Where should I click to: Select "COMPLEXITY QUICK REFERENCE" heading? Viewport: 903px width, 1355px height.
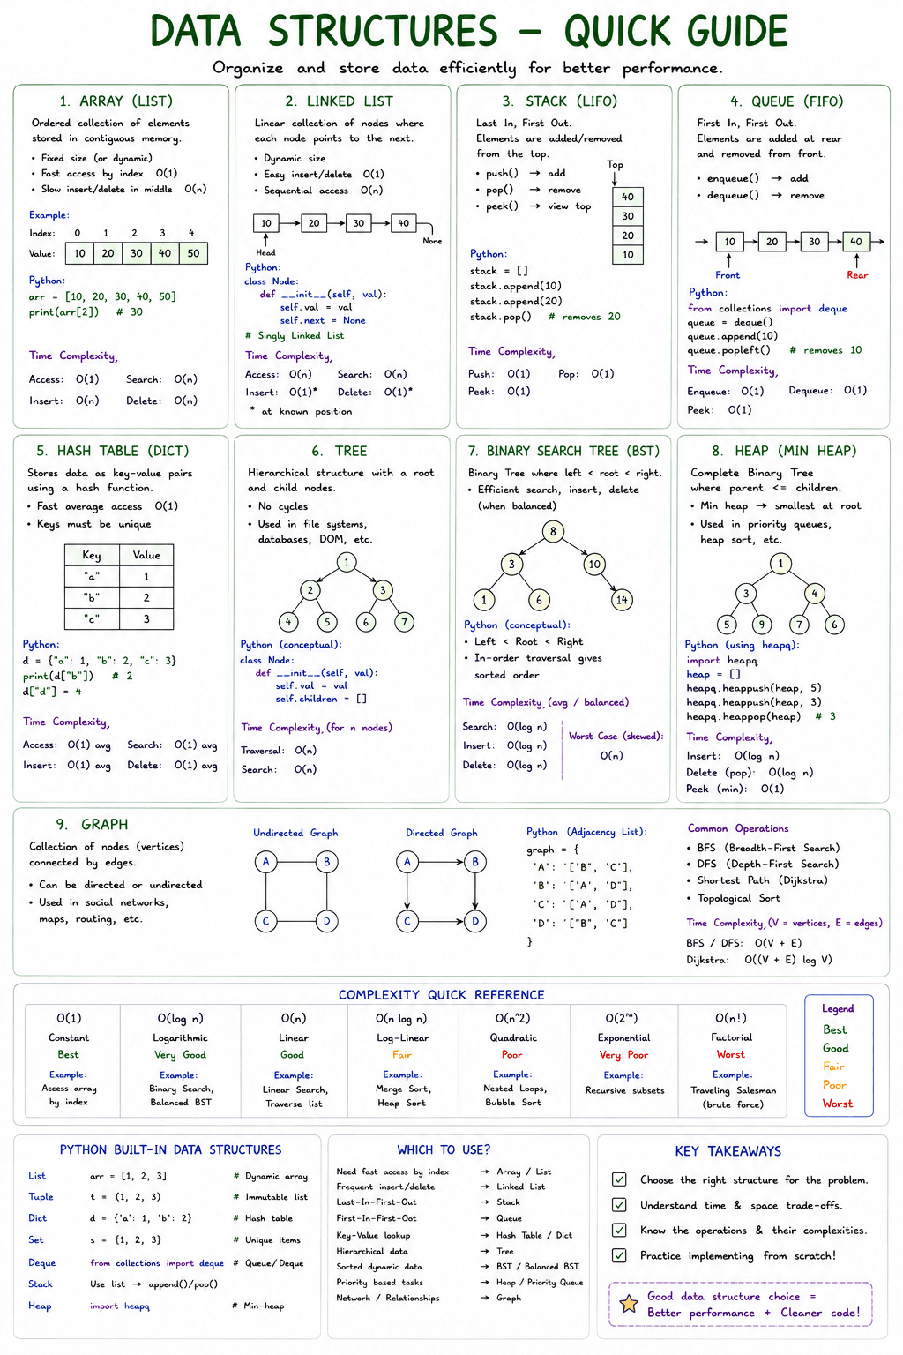(x=441, y=994)
